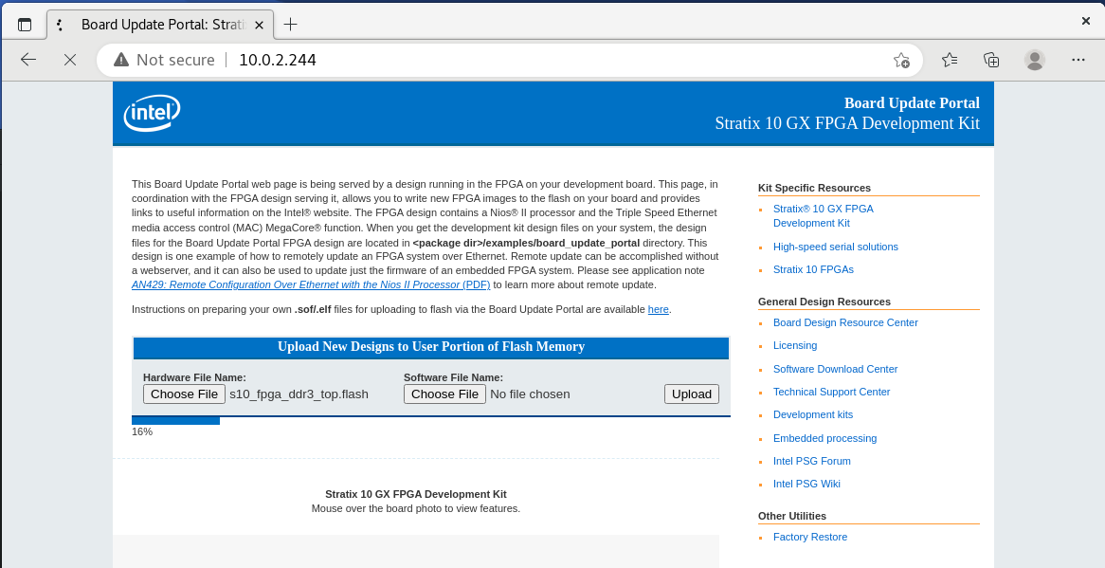Open the Factory Restore link
Viewport: 1105px width, 568px height.
tap(809, 536)
